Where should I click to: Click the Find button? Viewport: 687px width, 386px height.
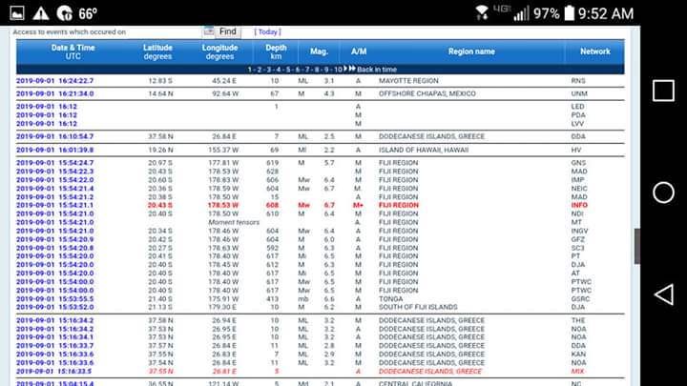(x=227, y=31)
